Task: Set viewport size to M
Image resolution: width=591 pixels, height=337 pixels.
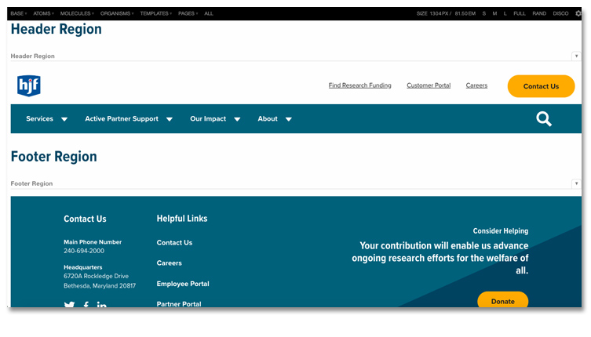Action: (494, 13)
